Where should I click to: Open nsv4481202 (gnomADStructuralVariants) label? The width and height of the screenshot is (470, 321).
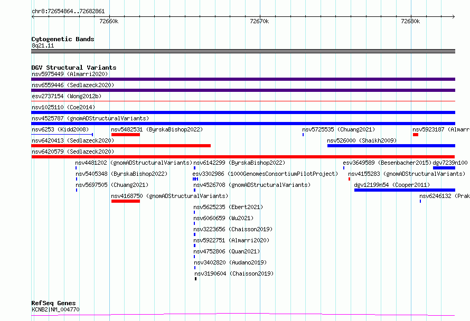pos(134,163)
